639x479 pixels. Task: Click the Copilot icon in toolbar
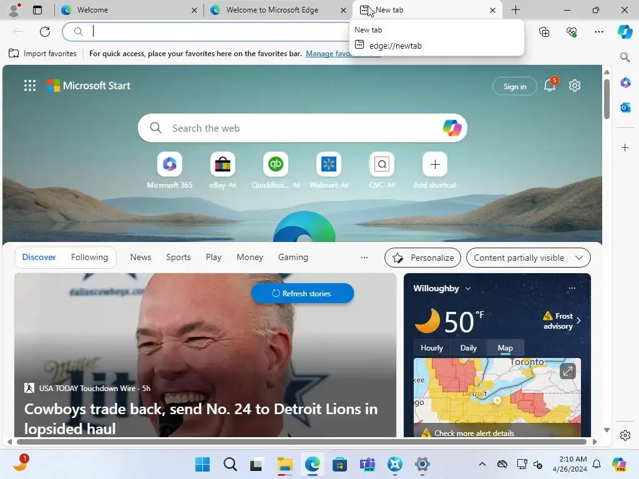click(x=625, y=31)
